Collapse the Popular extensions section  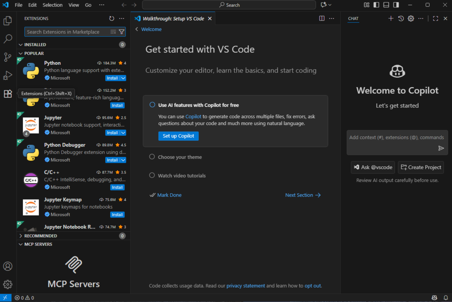click(x=34, y=53)
